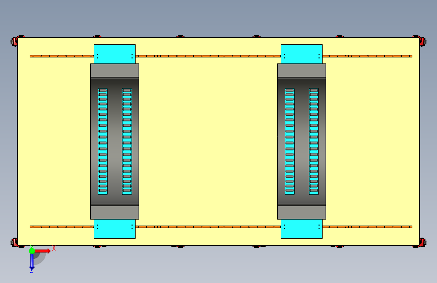Select the left gray housing's top cover plate

114,70
